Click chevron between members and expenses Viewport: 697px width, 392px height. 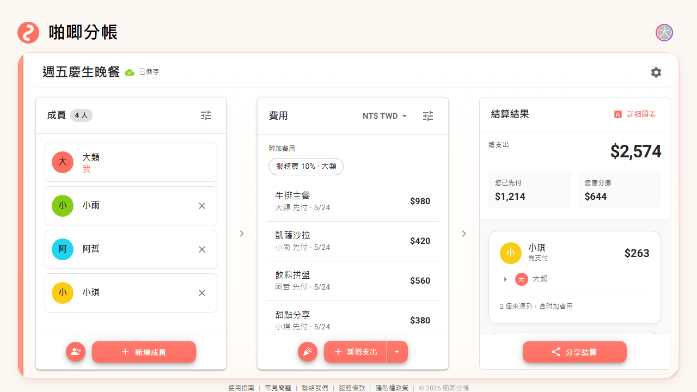pyautogui.click(x=242, y=234)
